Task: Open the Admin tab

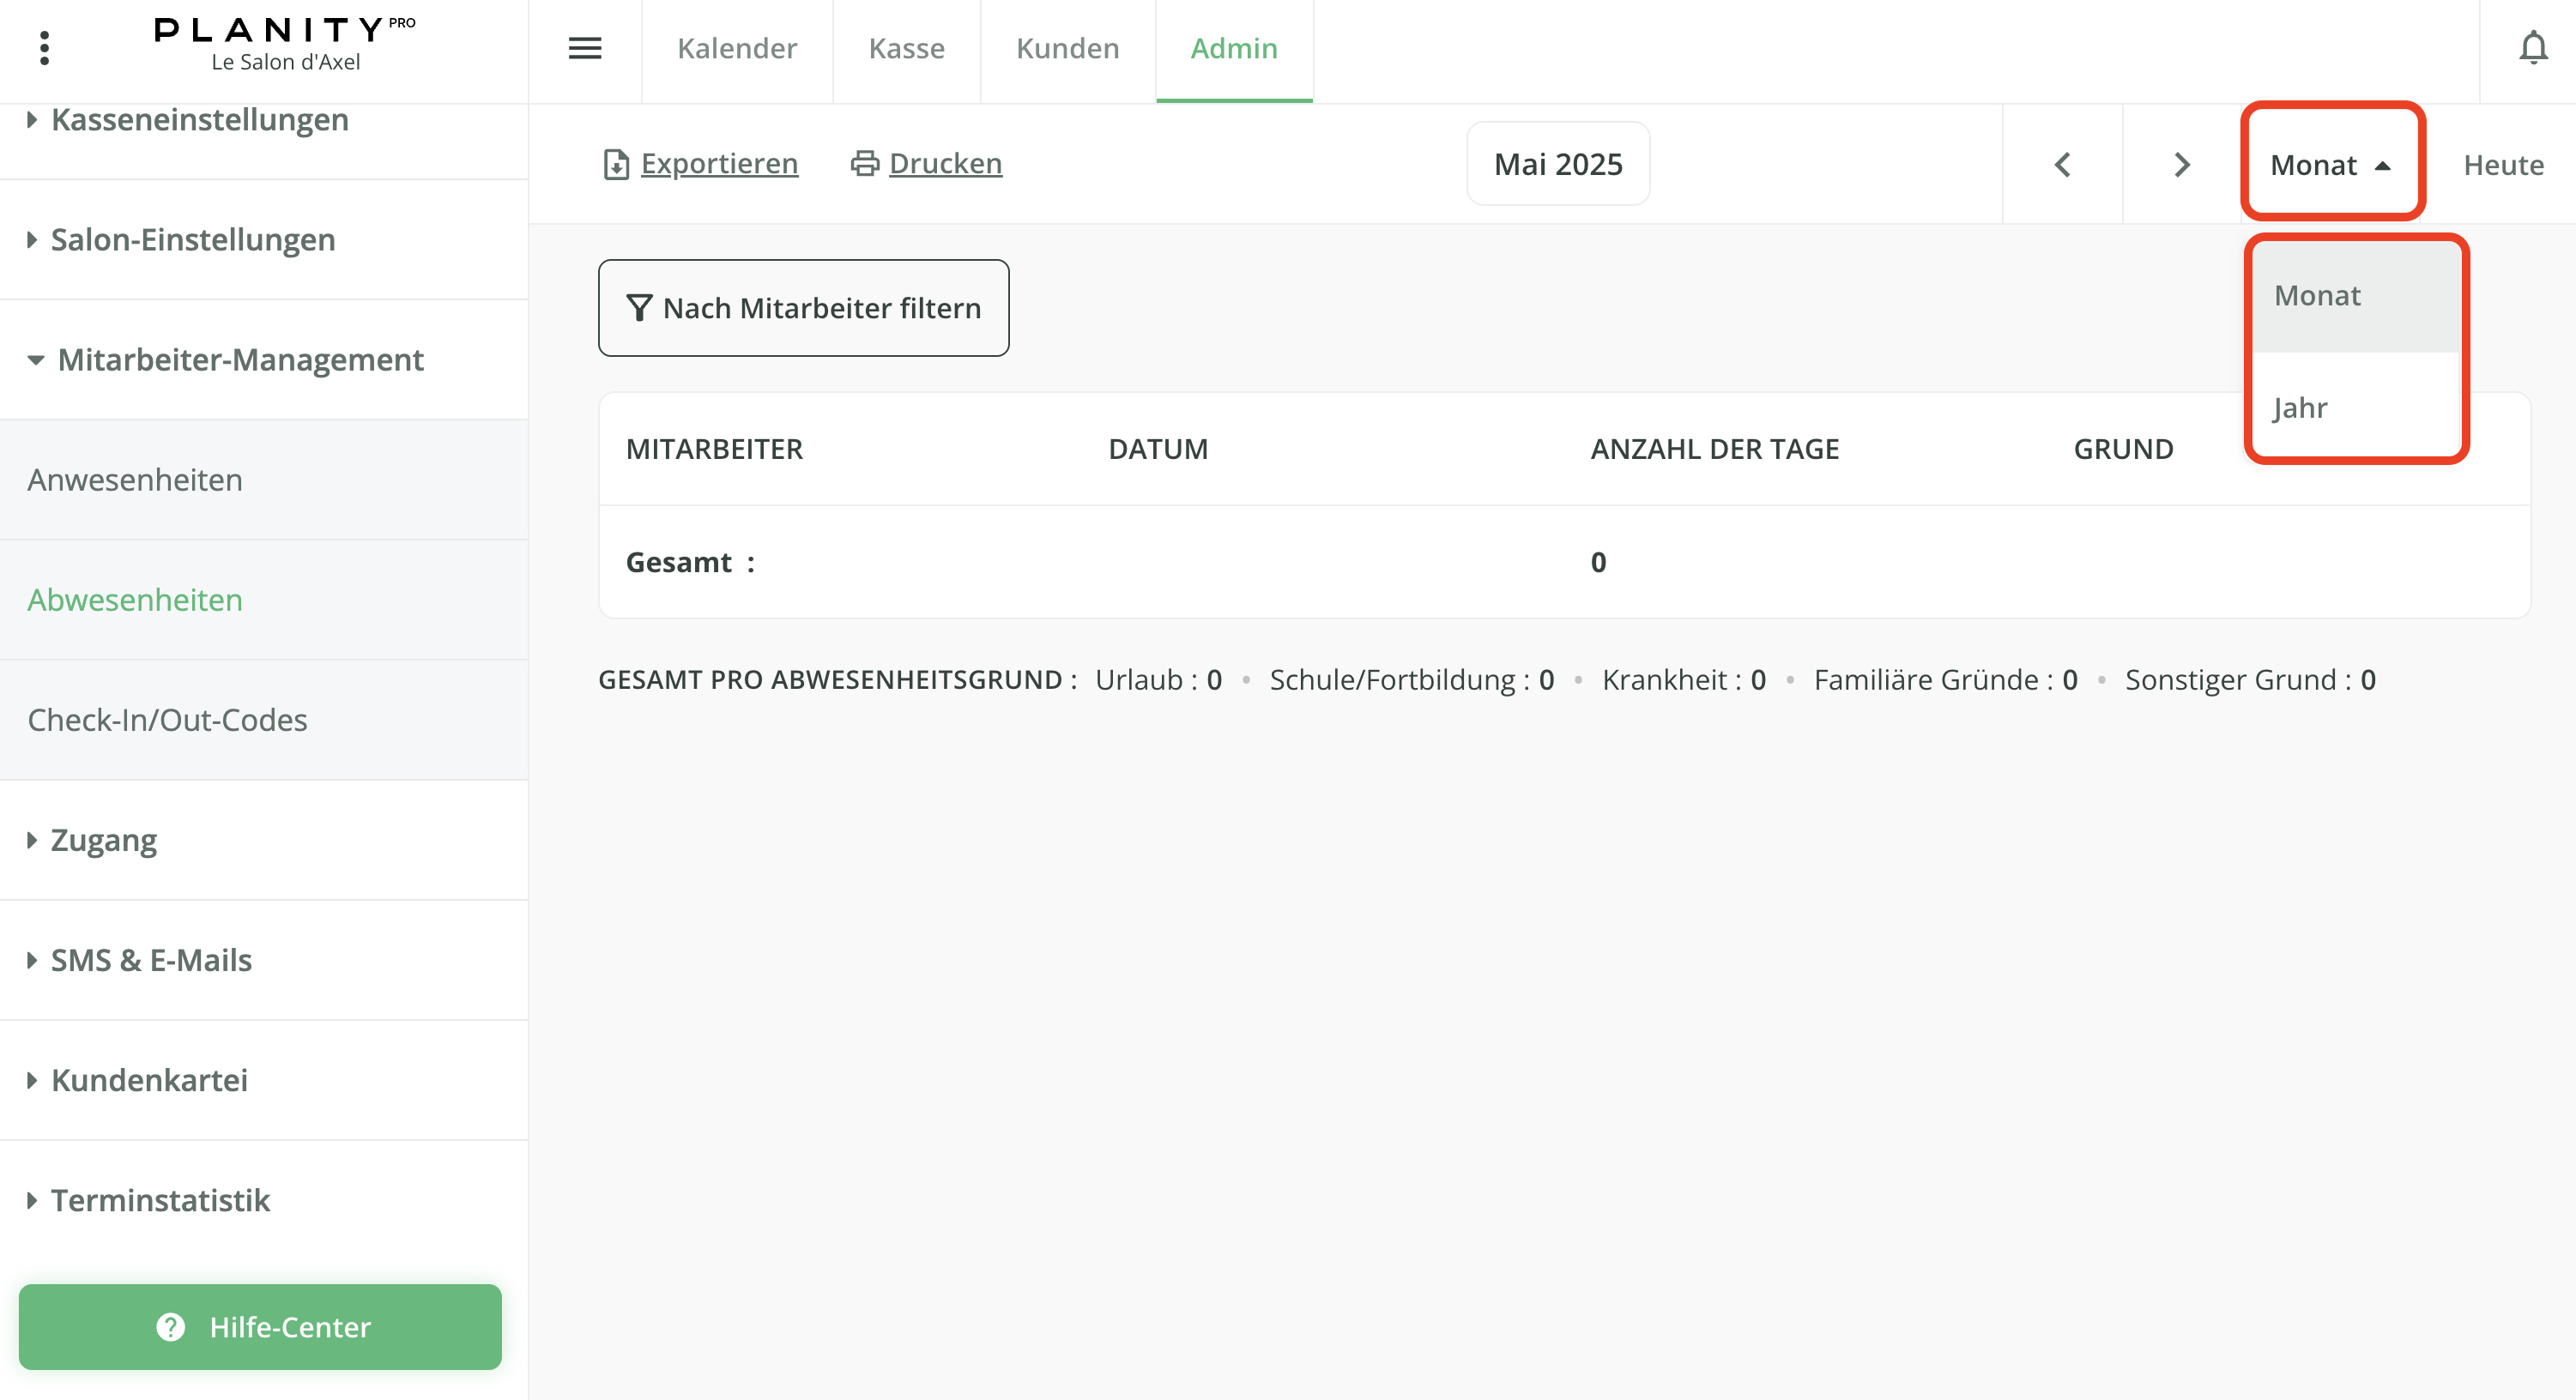Action: click(1234, 48)
